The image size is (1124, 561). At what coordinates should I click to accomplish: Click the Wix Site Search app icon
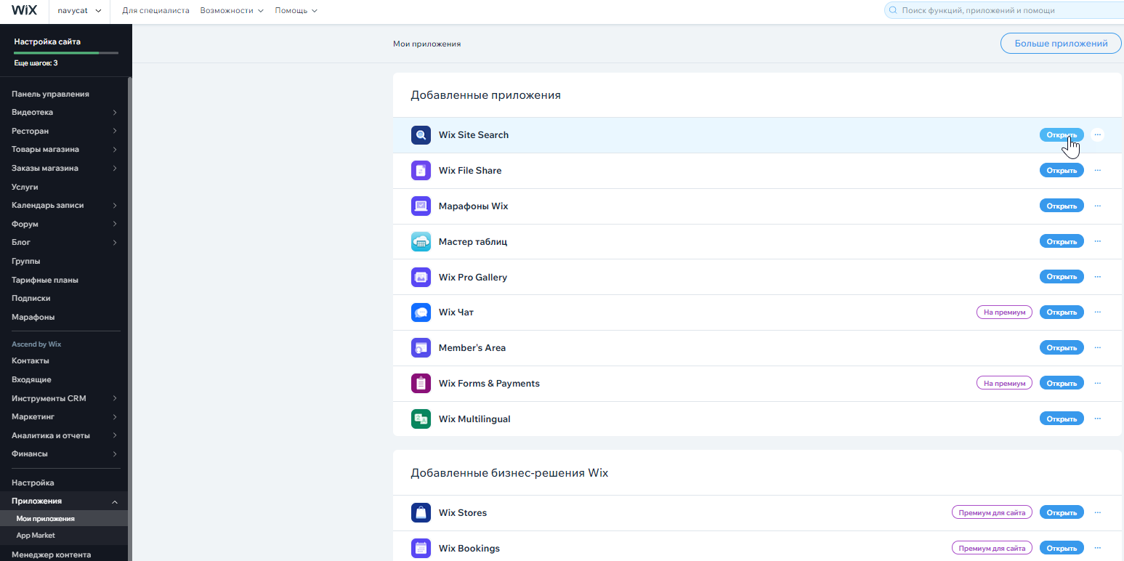pos(421,135)
